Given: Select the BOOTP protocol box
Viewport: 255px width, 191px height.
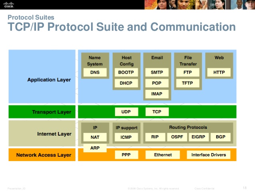Looking at the screenshot, I should [126, 72].
